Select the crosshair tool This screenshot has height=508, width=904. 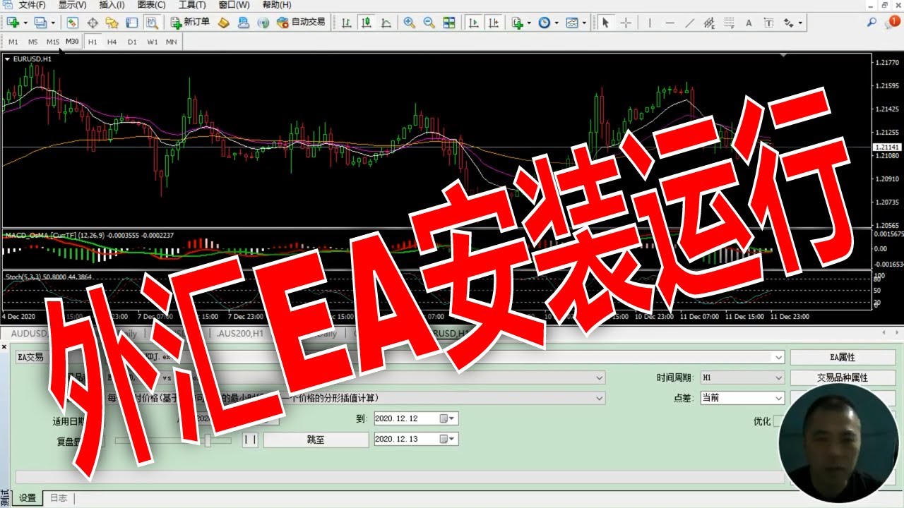tap(626, 23)
